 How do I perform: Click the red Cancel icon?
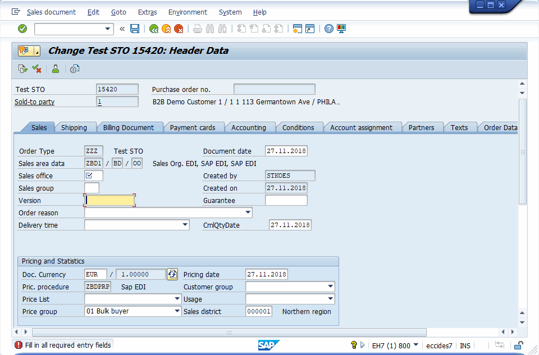point(179,29)
